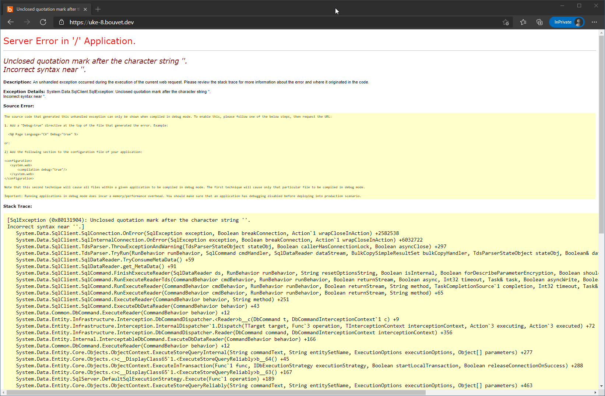Go back to the previous page

(11, 22)
